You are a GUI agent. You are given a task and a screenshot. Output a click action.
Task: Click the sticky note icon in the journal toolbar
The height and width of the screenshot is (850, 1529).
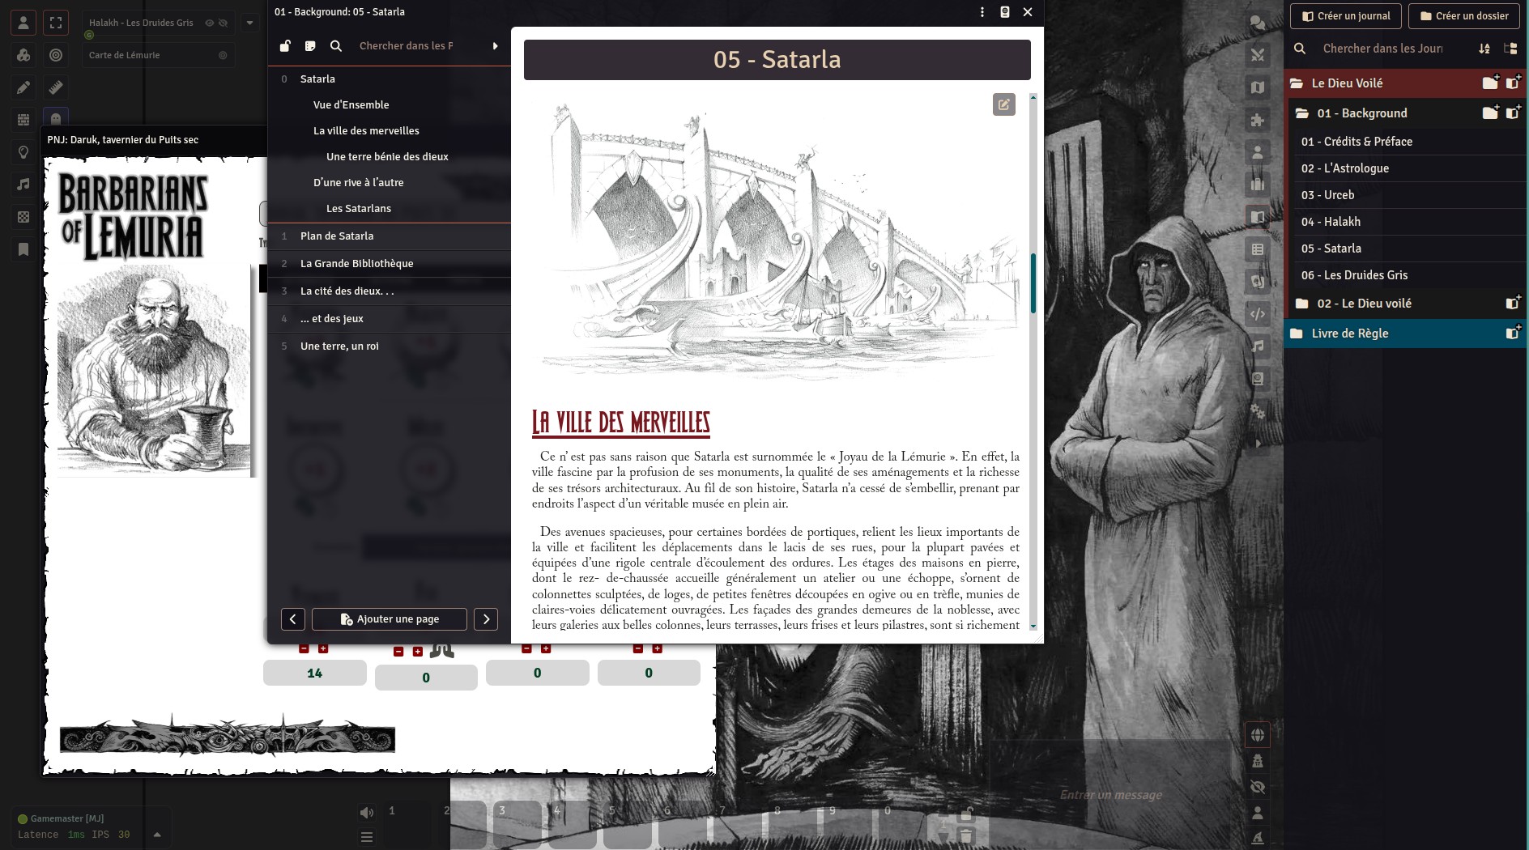coord(310,46)
